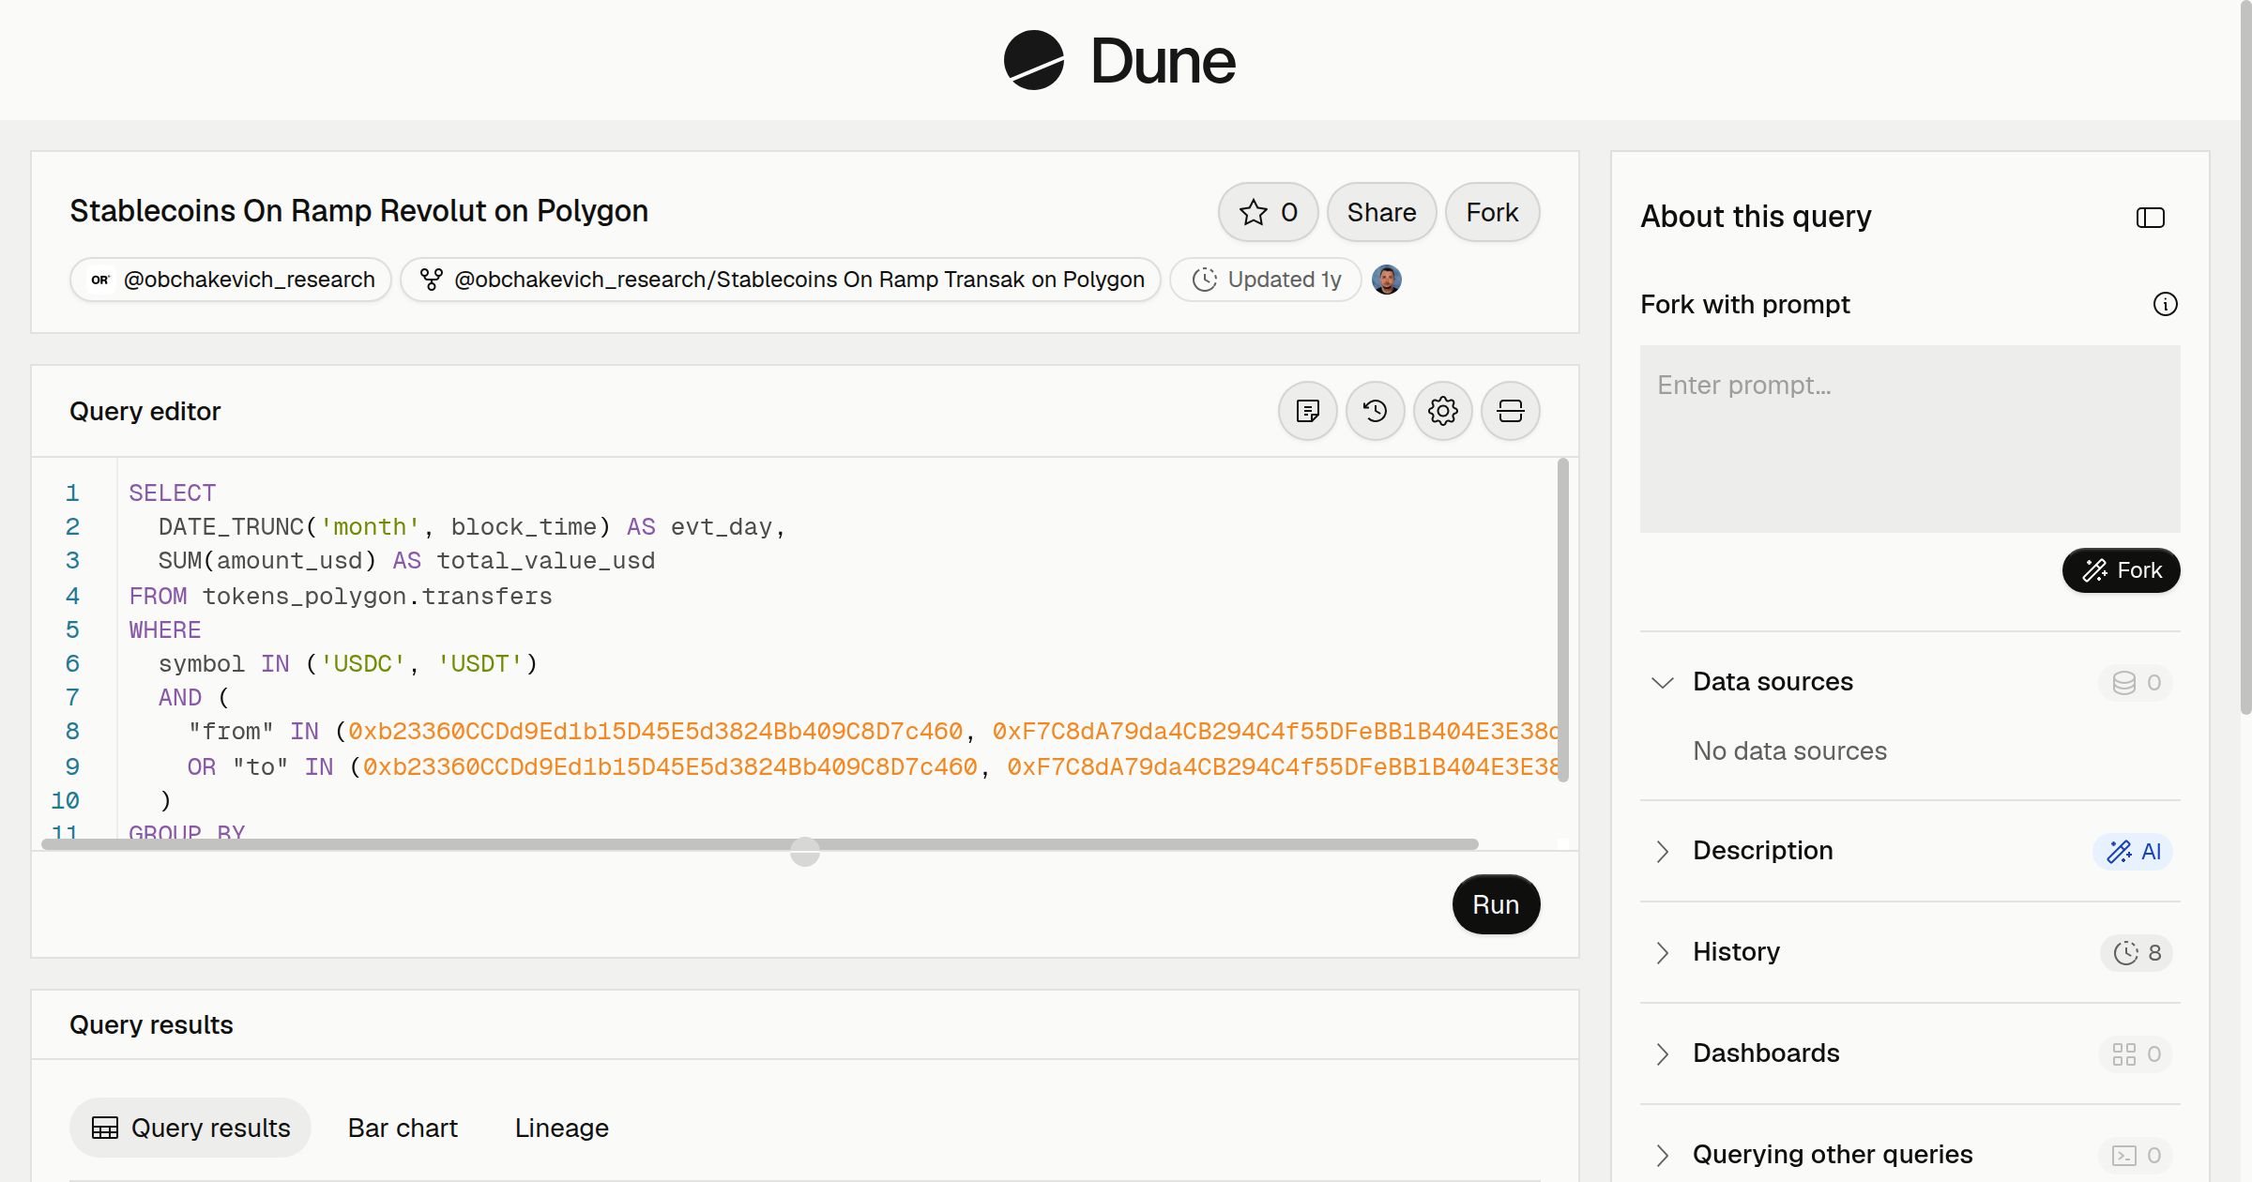The height and width of the screenshot is (1182, 2252).
Task: Open query version history clock icon
Action: (x=1375, y=411)
